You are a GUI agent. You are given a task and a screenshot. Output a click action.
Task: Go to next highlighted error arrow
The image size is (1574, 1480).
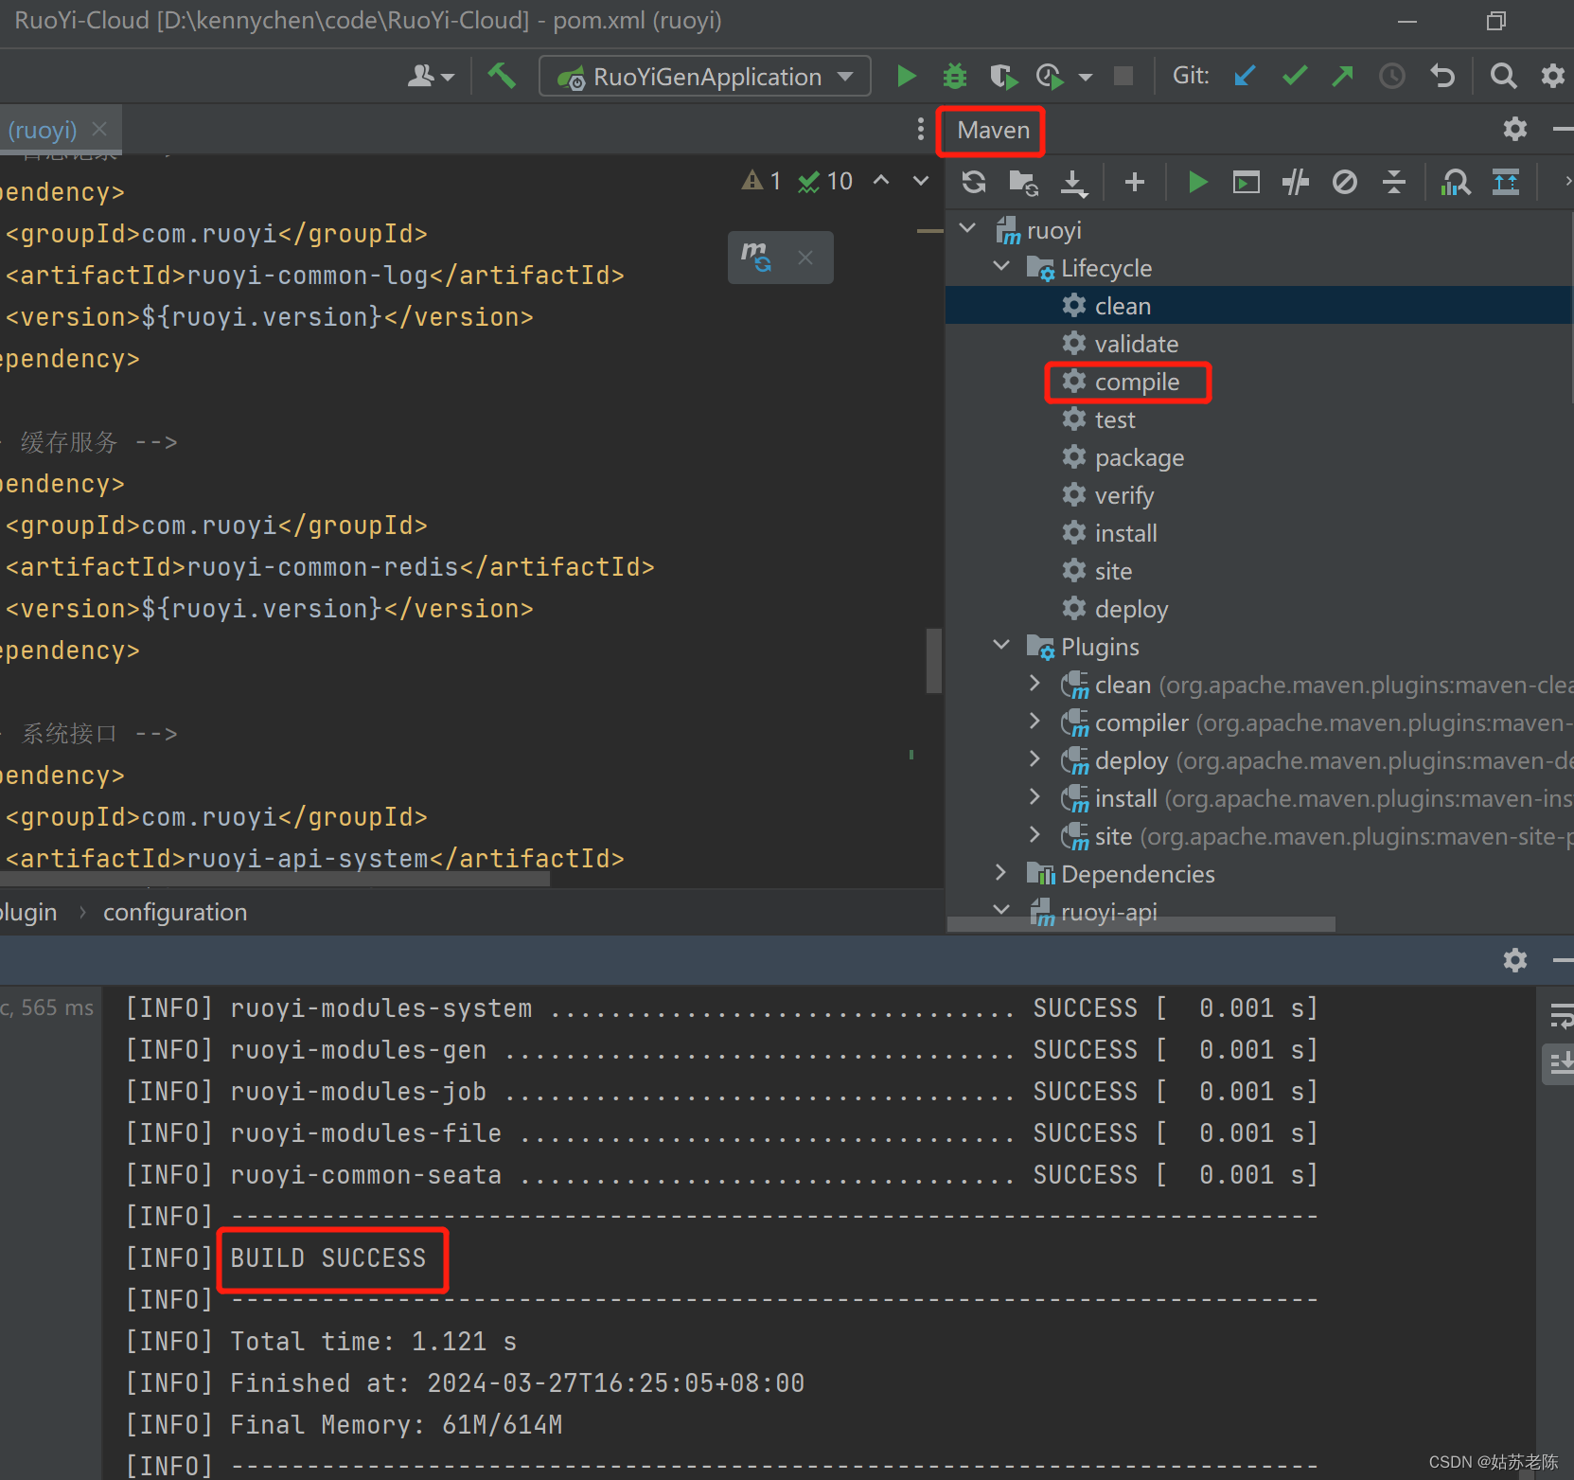pos(921,180)
